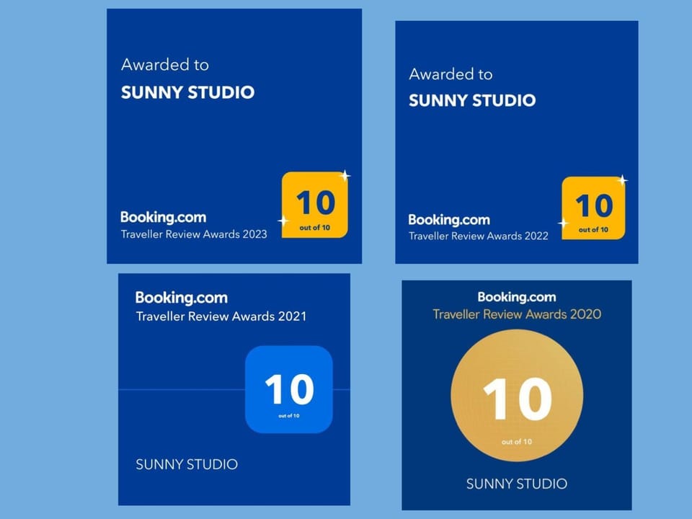
Task: Open the Traveller Review Awards 2023 text
Action: coord(194,234)
